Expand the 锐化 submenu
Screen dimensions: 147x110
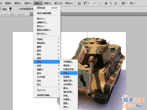47,54
